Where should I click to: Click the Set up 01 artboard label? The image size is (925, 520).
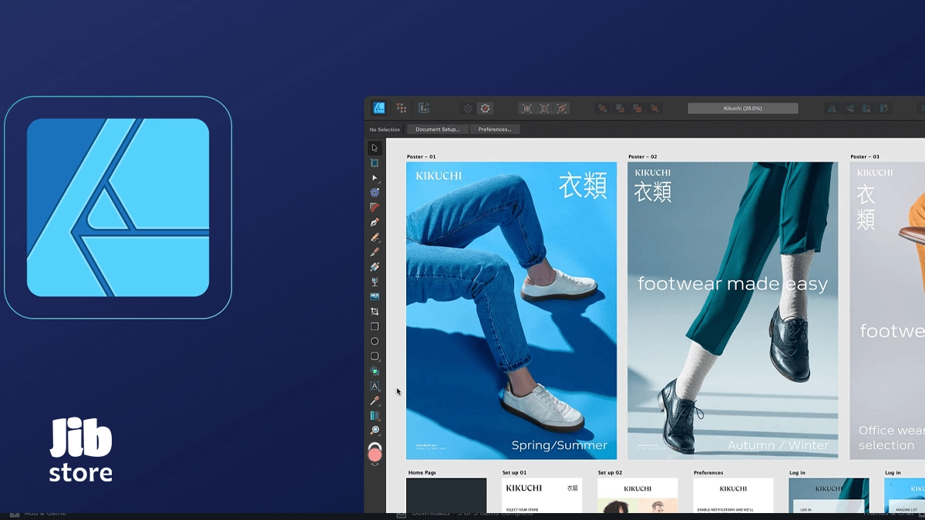tap(514, 472)
